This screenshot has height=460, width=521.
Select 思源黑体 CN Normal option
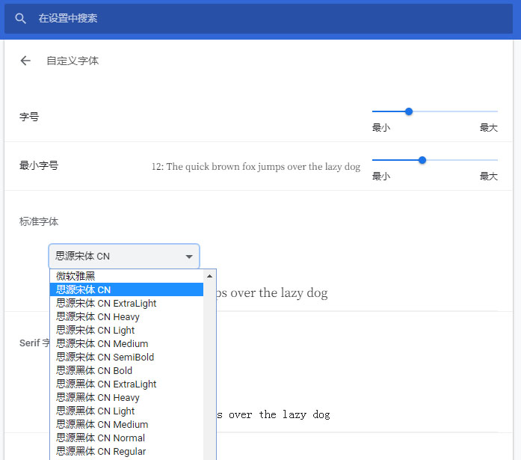[126, 438]
